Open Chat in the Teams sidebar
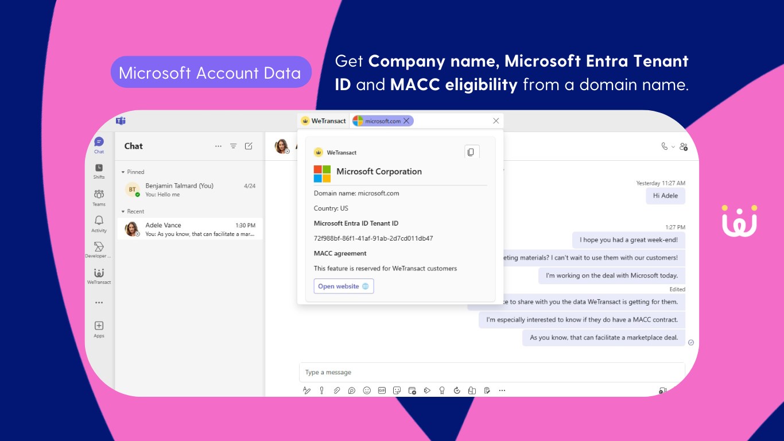Screen dimensions: 784x441 99,145
